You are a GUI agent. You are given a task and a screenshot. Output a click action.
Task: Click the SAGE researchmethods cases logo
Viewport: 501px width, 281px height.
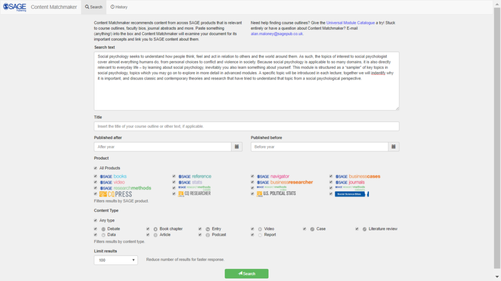(194, 188)
